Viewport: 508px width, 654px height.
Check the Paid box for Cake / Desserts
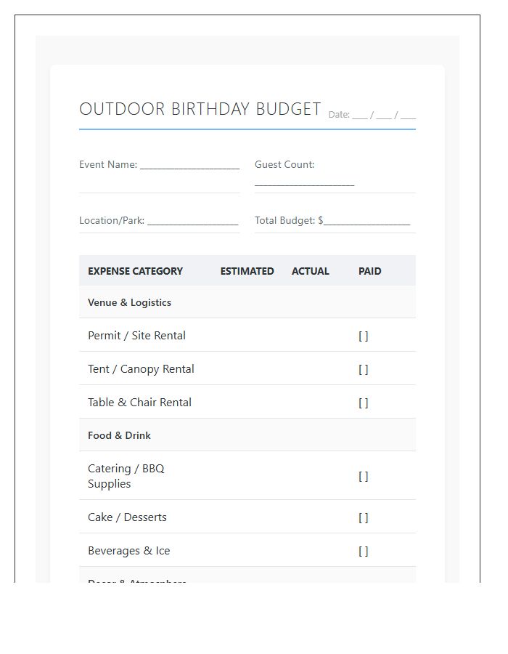tap(363, 517)
